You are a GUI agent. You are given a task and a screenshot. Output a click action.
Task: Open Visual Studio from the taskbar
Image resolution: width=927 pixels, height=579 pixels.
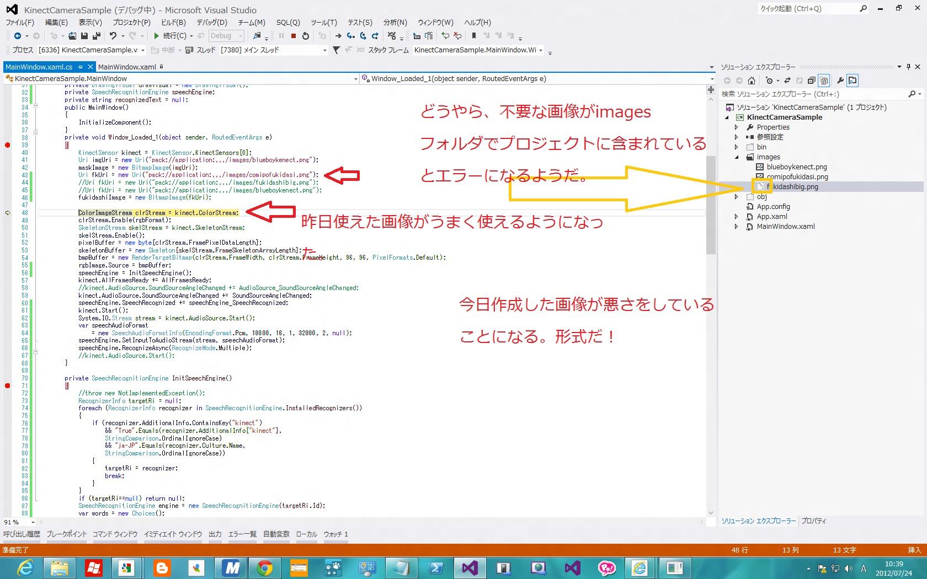pos(470,567)
